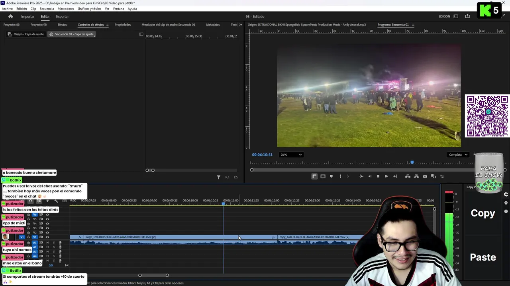The height and width of the screenshot is (286, 510).
Task: Open the Origen audio source tab
Action: 307,25
